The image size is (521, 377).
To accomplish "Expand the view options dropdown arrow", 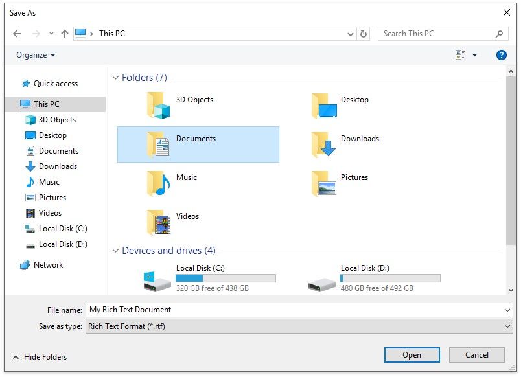I will coord(475,55).
